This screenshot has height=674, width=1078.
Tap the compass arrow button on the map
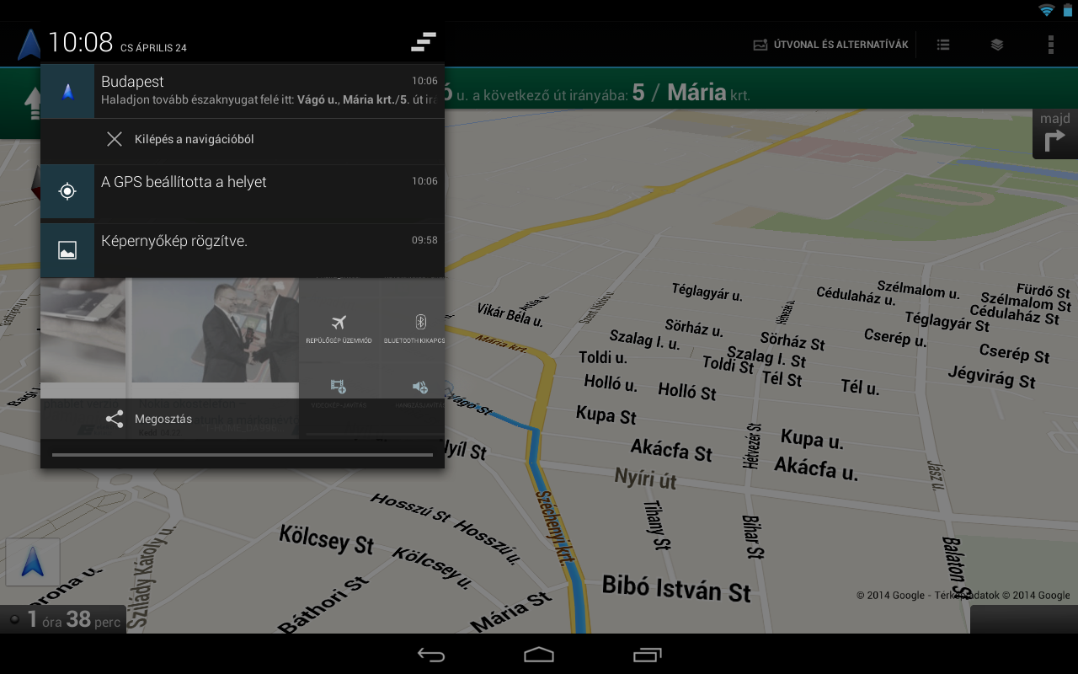[x=33, y=562]
